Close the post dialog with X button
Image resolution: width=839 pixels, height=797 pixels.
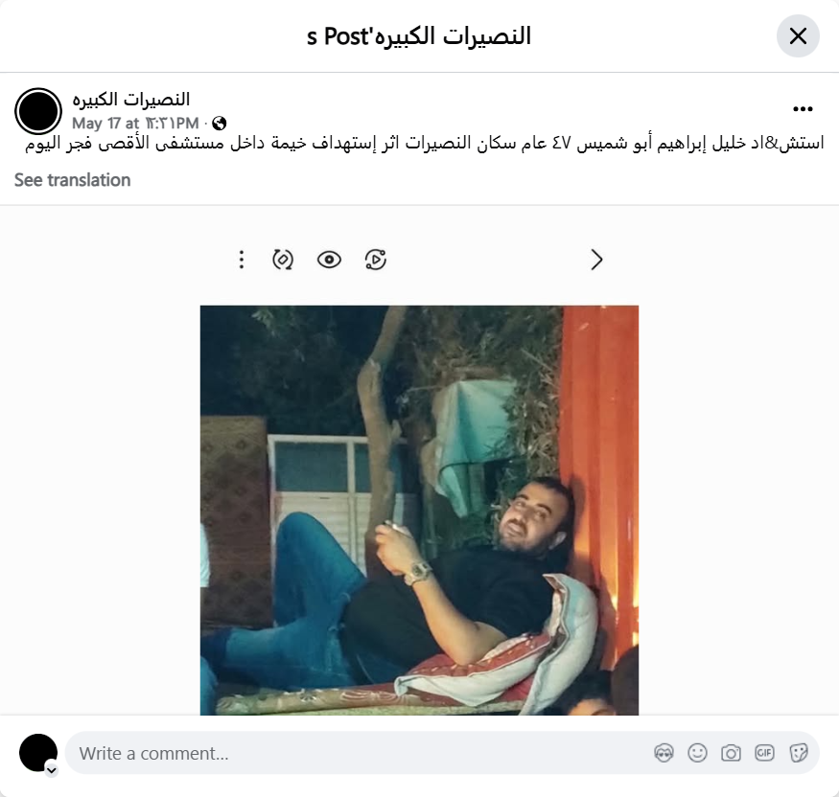click(798, 36)
